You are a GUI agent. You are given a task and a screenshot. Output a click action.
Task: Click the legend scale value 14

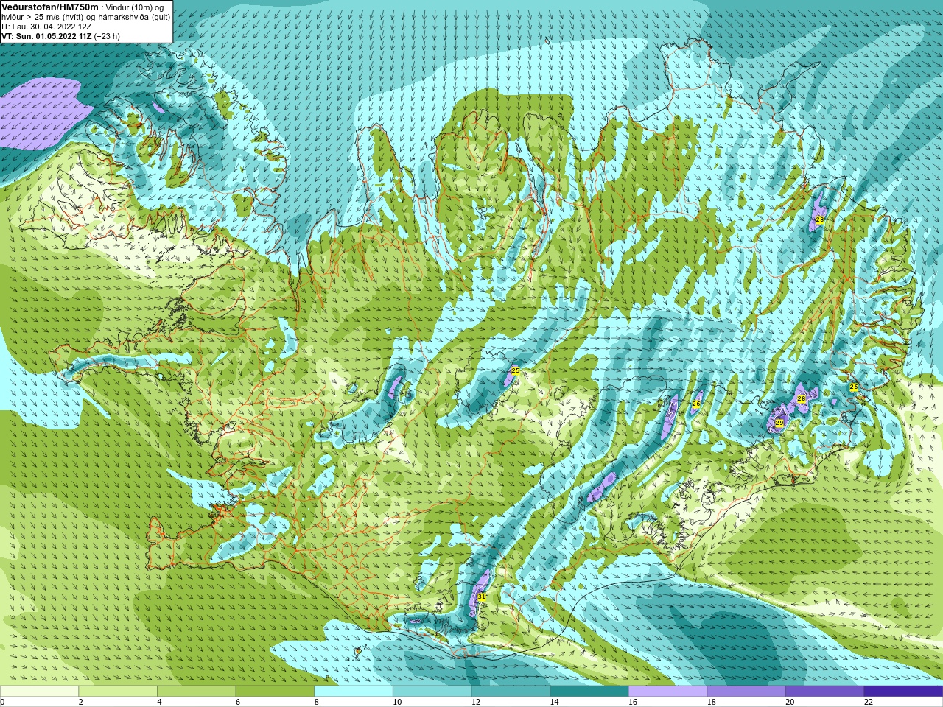click(554, 702)
